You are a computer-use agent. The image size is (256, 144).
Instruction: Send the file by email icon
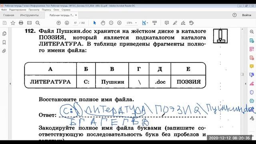coord(29,23)
